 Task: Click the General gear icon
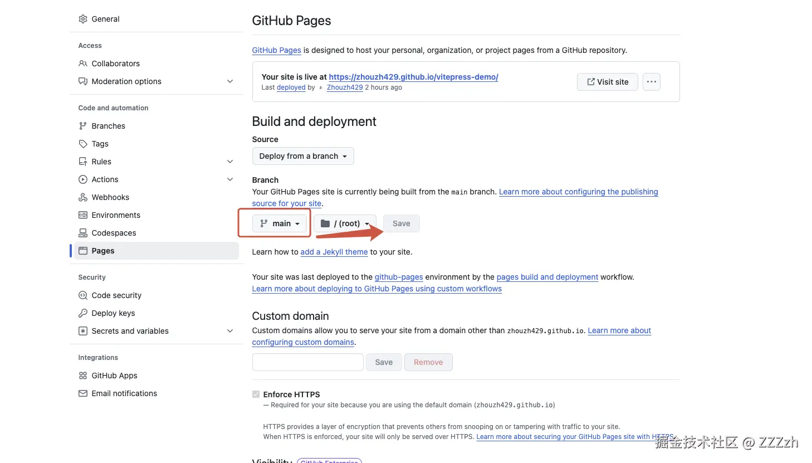[83, 19]
